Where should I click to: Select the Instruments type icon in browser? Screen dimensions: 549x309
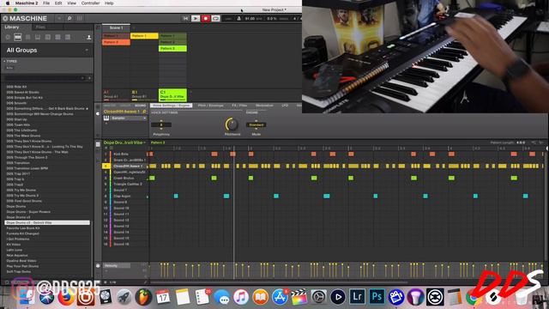pyautogui.click(x=38, y=37)
